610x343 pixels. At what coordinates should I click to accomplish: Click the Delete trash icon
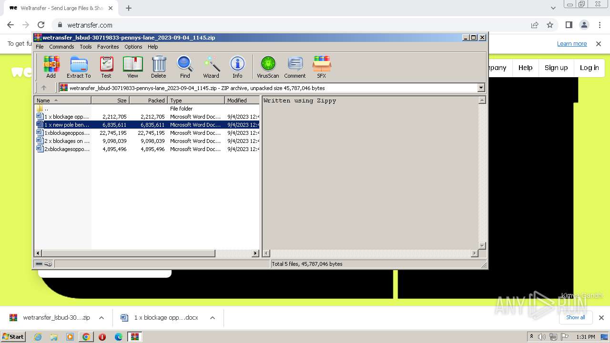pyautogui.click(x=159, y=67)
